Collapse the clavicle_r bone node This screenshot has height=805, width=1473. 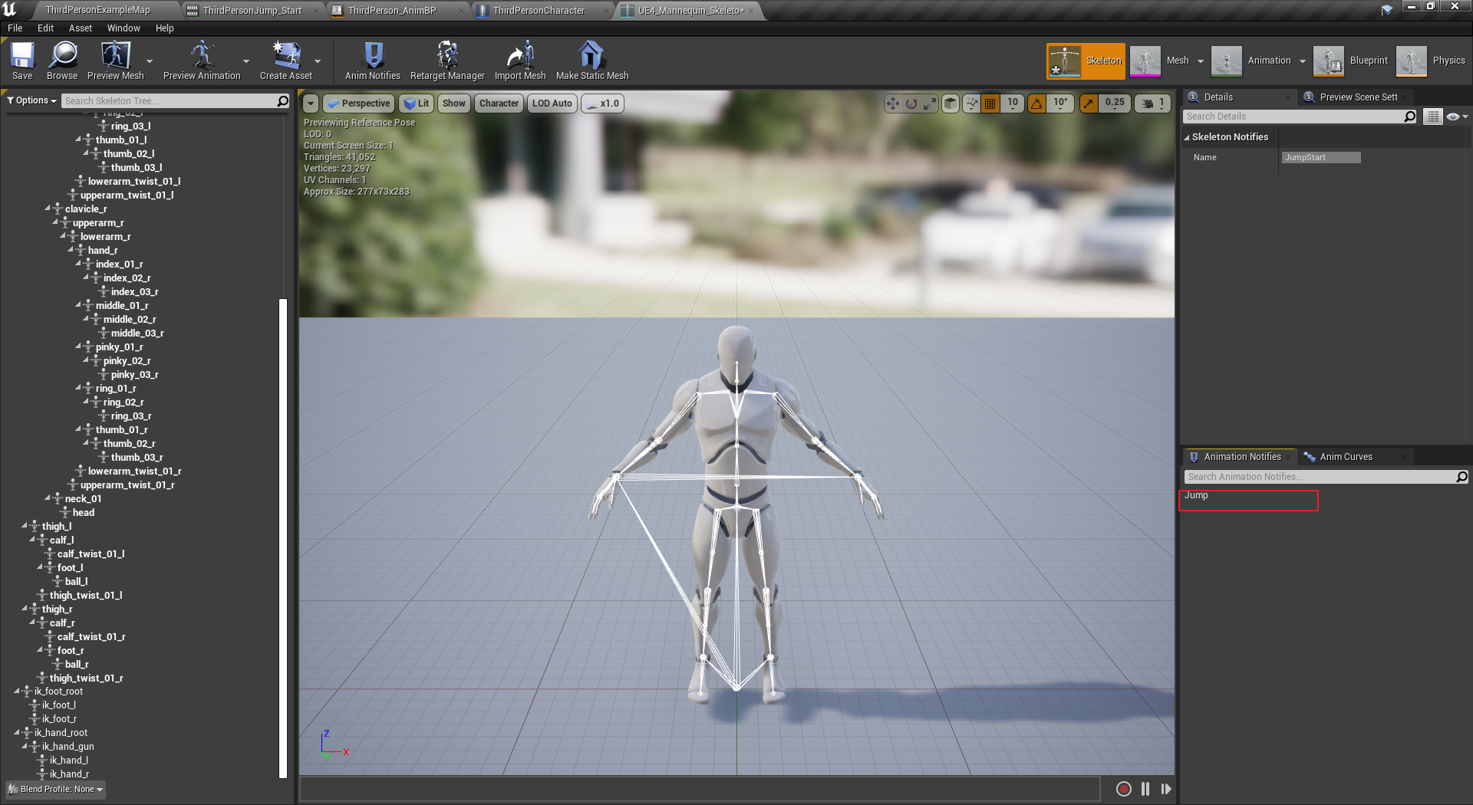[x=48, y=209]
